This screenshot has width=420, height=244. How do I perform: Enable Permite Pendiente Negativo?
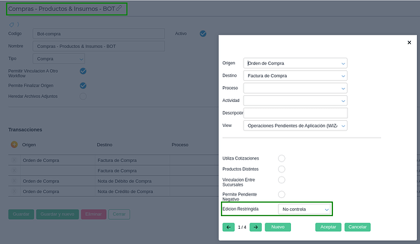click(x=281, y=194)
